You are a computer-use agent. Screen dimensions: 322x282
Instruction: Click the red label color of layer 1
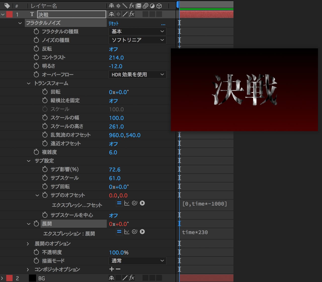(9, 14)
